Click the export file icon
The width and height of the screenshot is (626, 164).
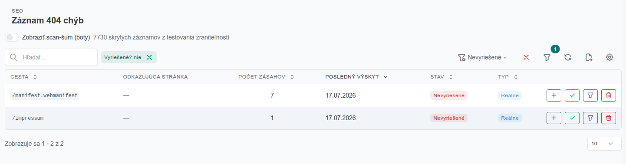tap(589, 57)
